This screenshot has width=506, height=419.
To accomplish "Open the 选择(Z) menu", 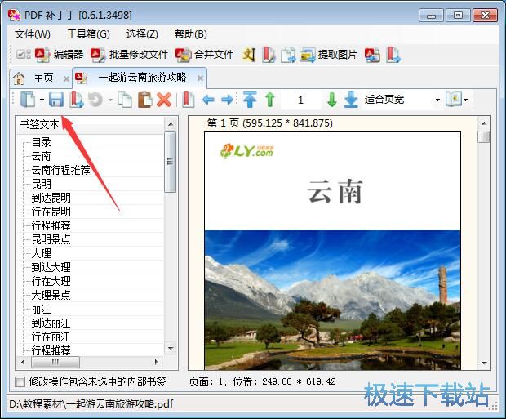I will coord(142,34).
